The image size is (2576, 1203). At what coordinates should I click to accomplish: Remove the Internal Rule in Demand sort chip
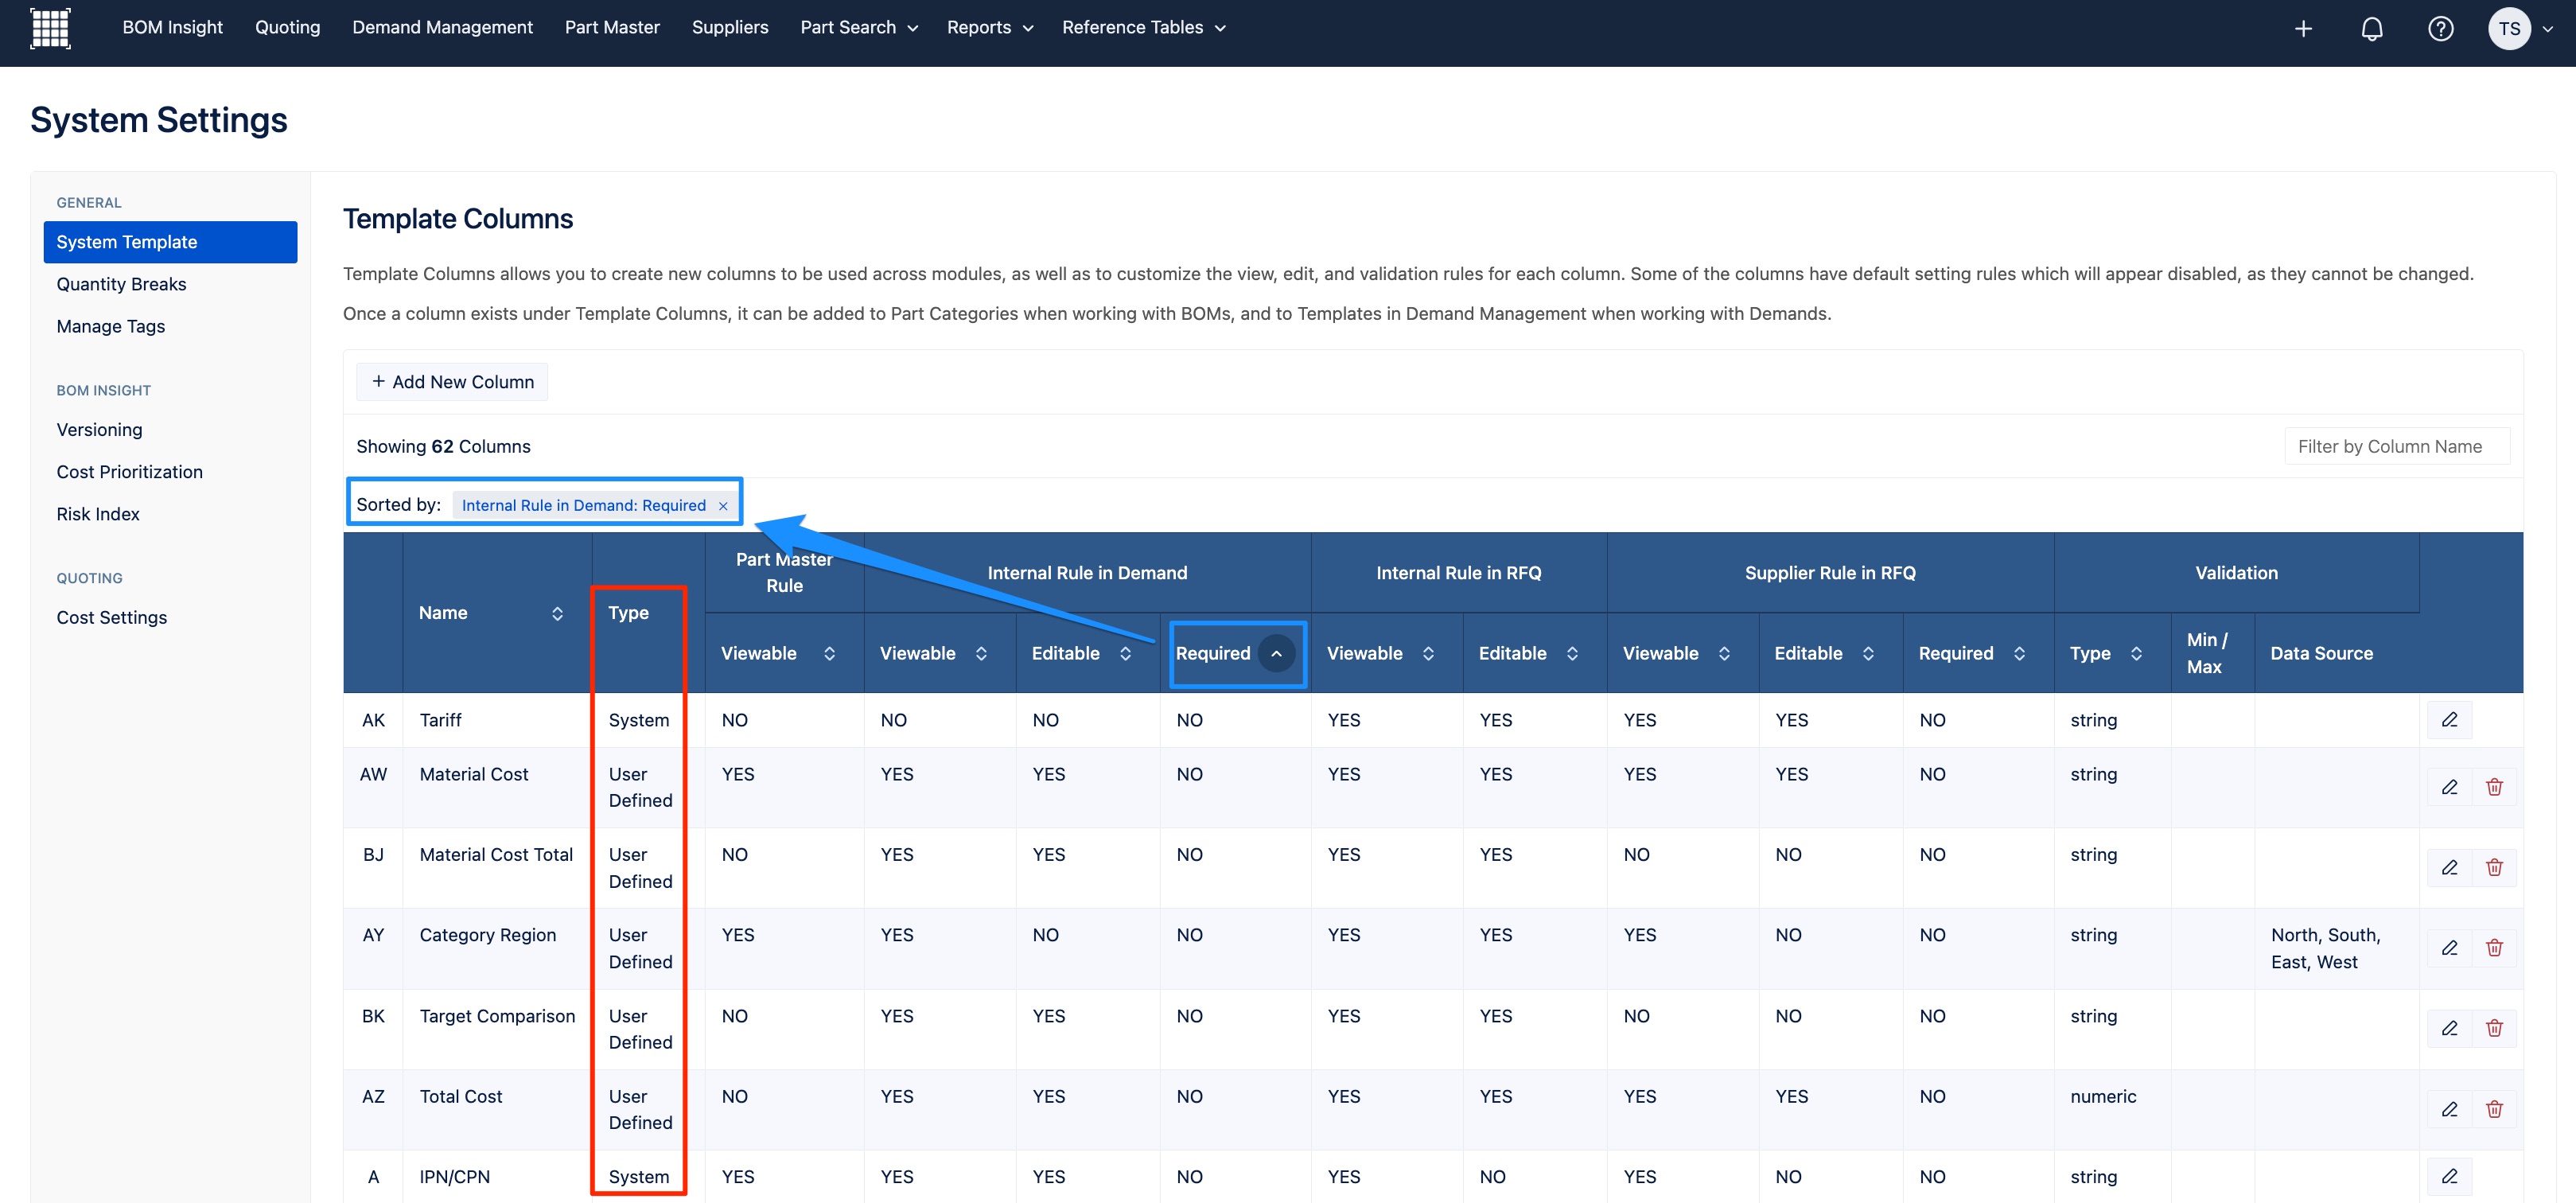click(x=723, y=506)
